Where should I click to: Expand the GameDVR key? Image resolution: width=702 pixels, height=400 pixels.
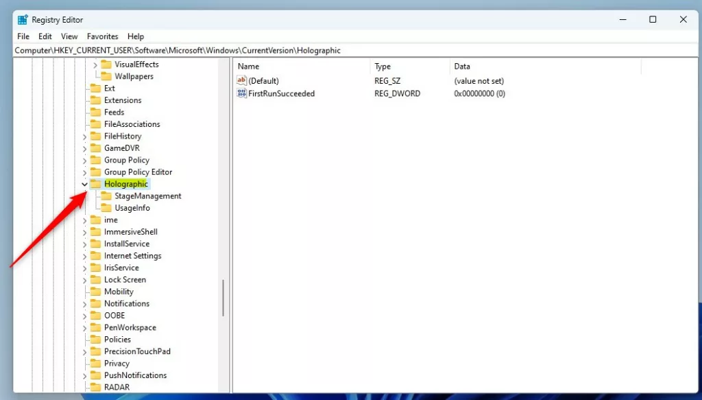coord(84,148)
